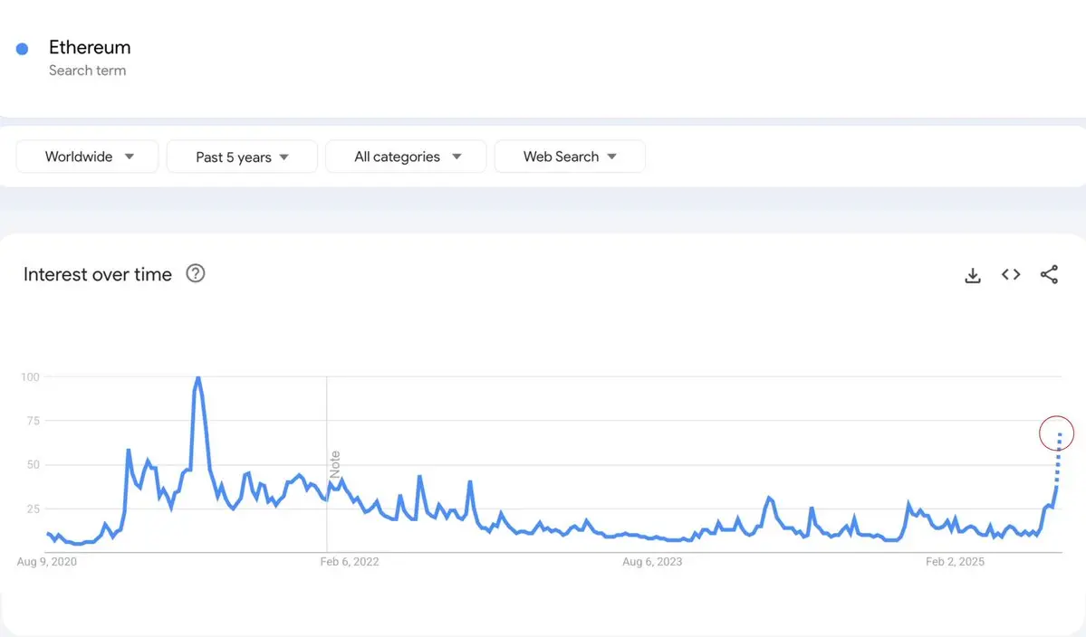Open the Interest over time help icon
Screen dimensions: 1086x637
tap(196, 273)
